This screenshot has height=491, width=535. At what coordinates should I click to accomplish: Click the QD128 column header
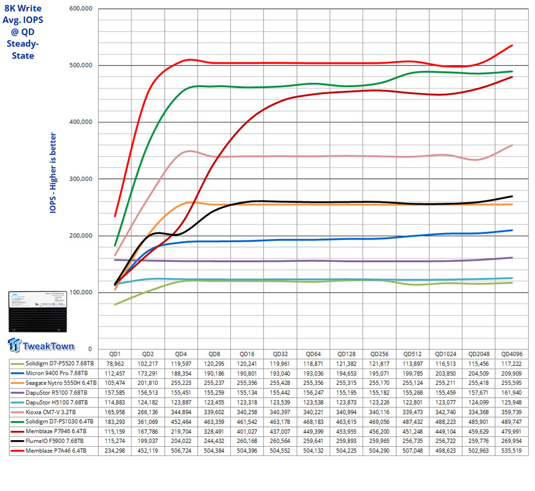tap(346, 354)
